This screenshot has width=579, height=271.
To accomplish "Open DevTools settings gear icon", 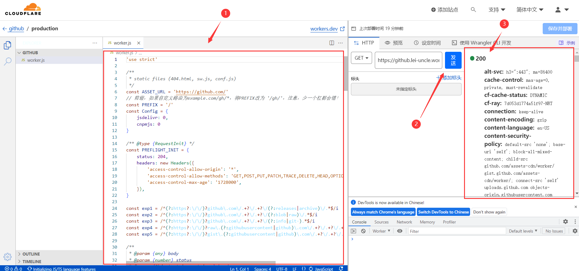I will coord(565,222).
